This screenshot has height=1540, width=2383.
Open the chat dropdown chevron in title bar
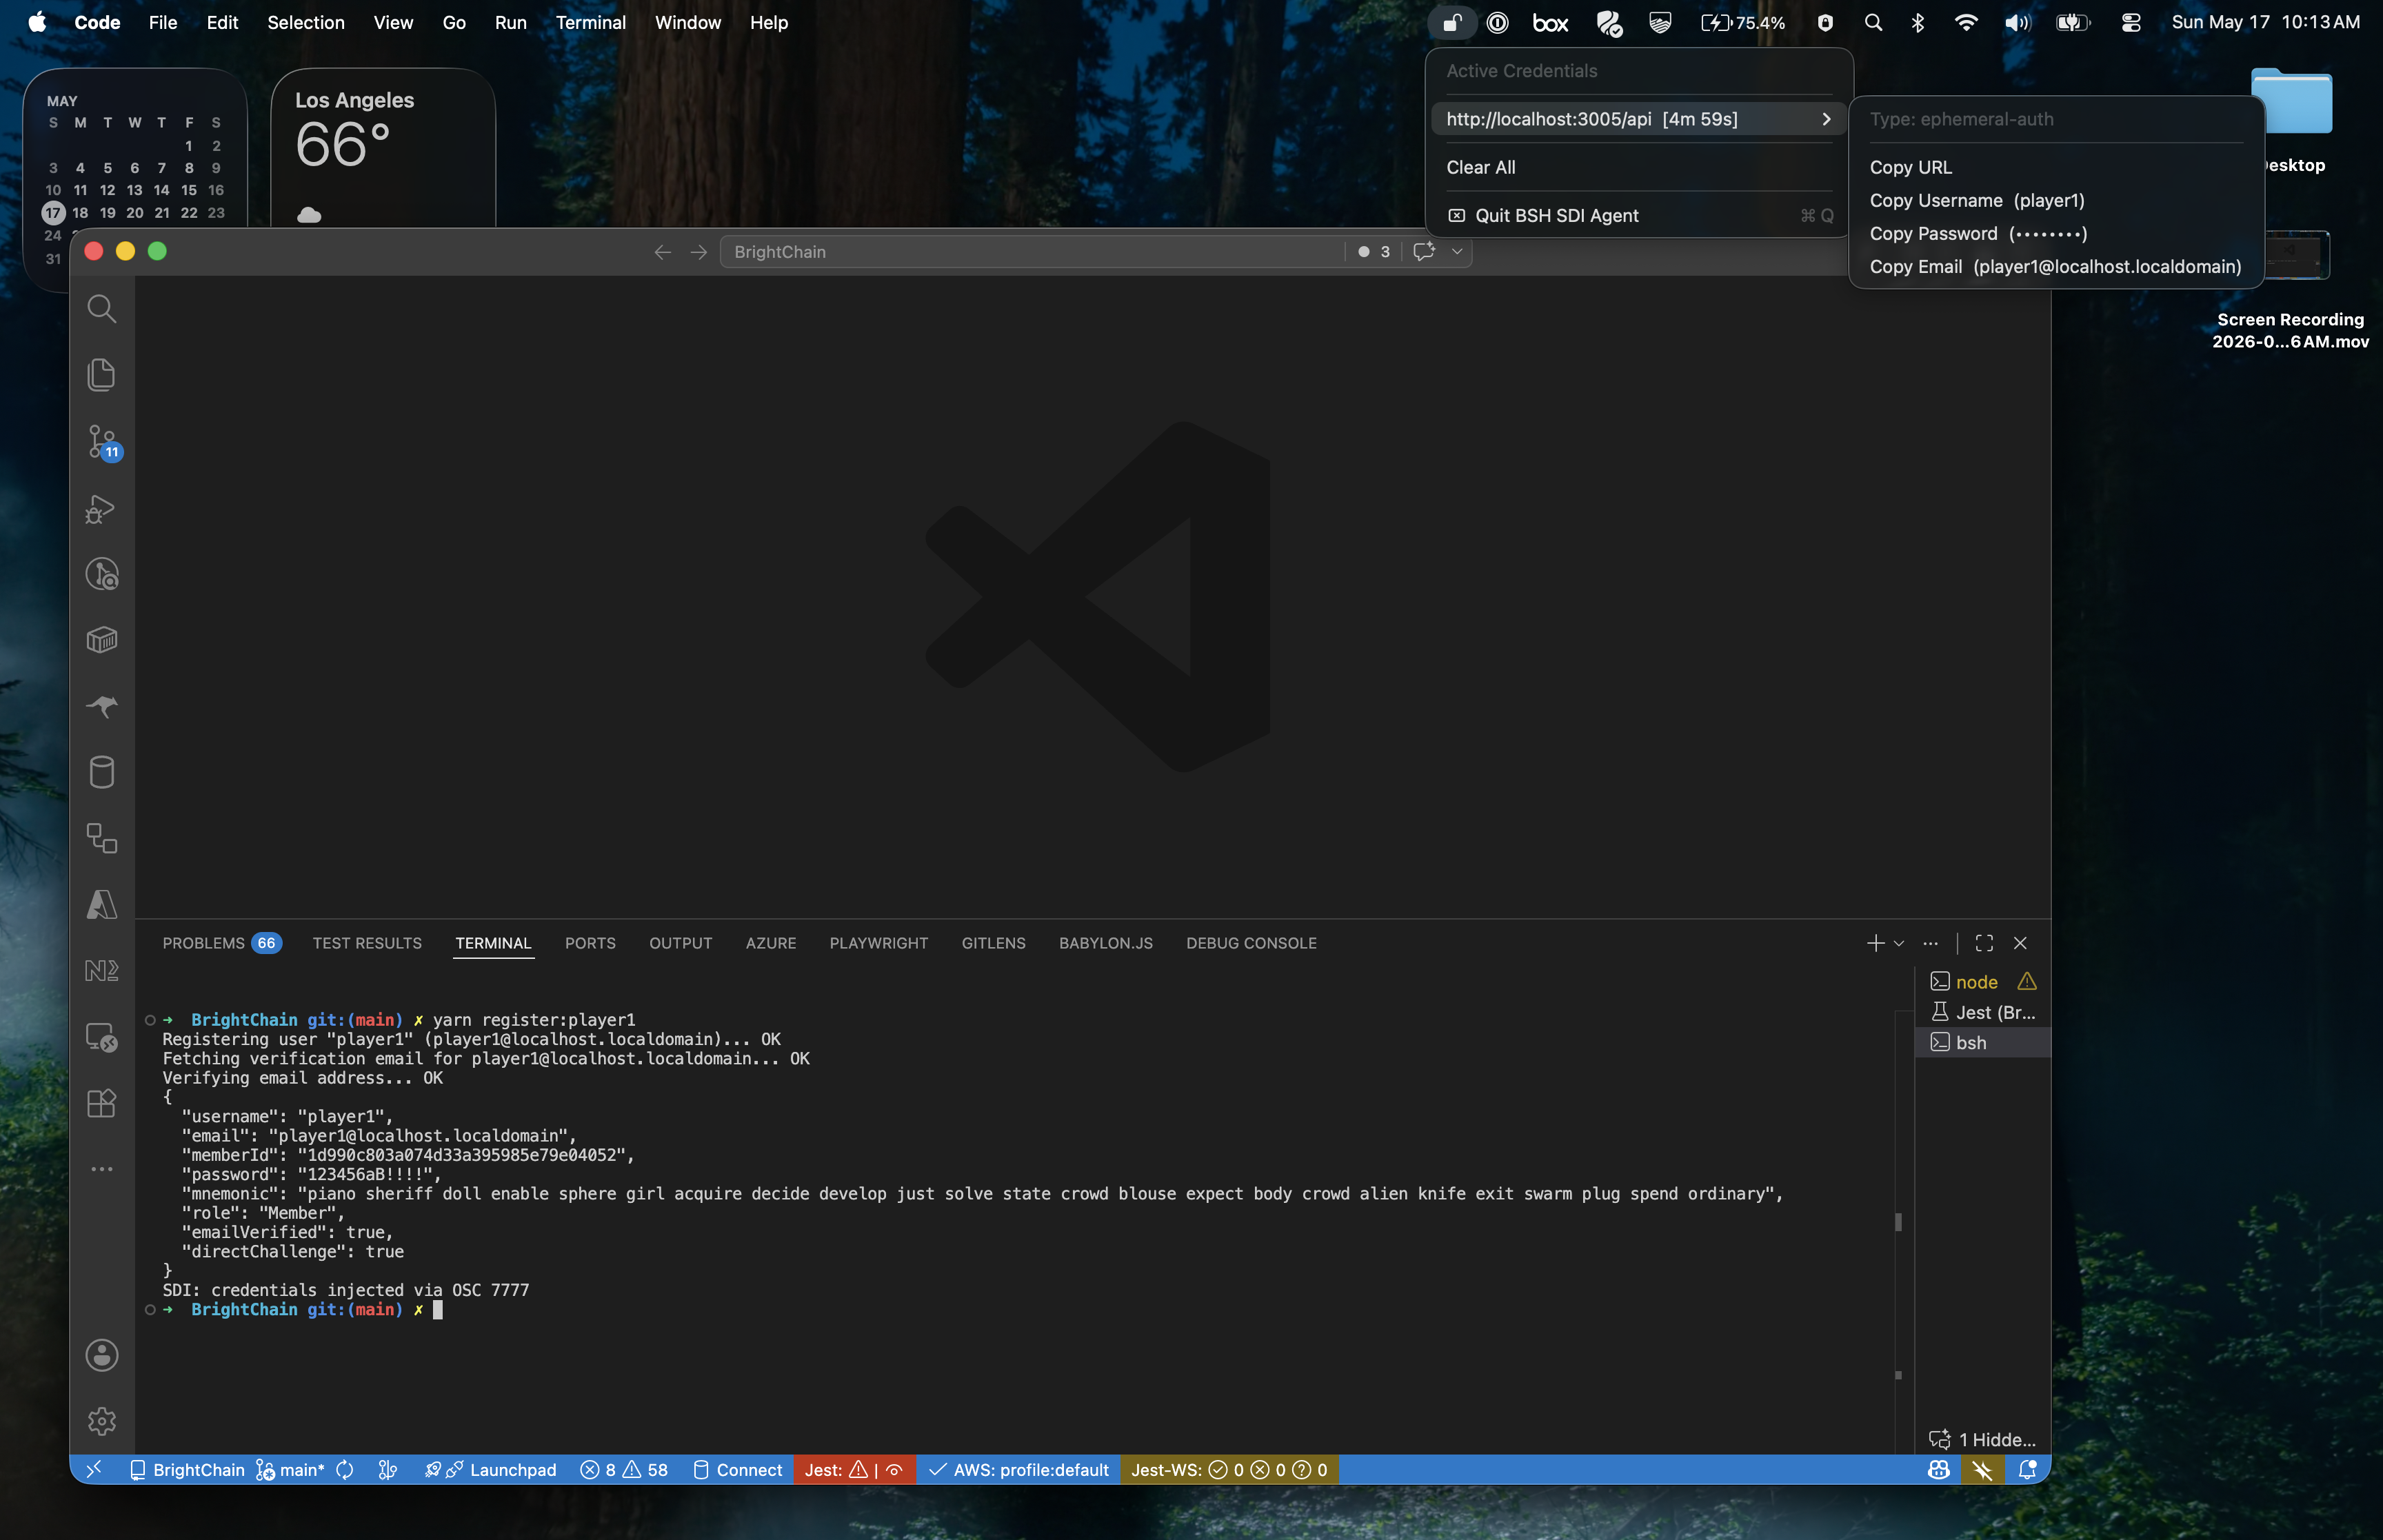[x=1457, y=252]
